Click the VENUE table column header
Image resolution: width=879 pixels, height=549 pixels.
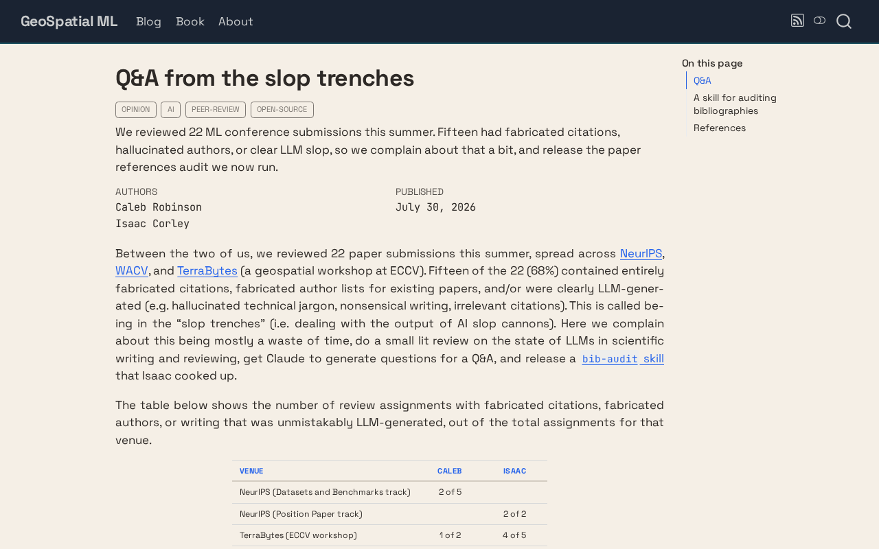251,471
